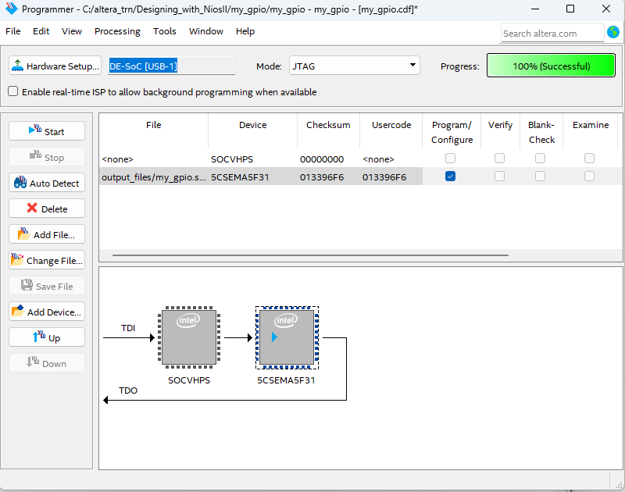The image size is (625, 492).
Task: Select the 00000000 checksum cell
Action: point(328,159)
